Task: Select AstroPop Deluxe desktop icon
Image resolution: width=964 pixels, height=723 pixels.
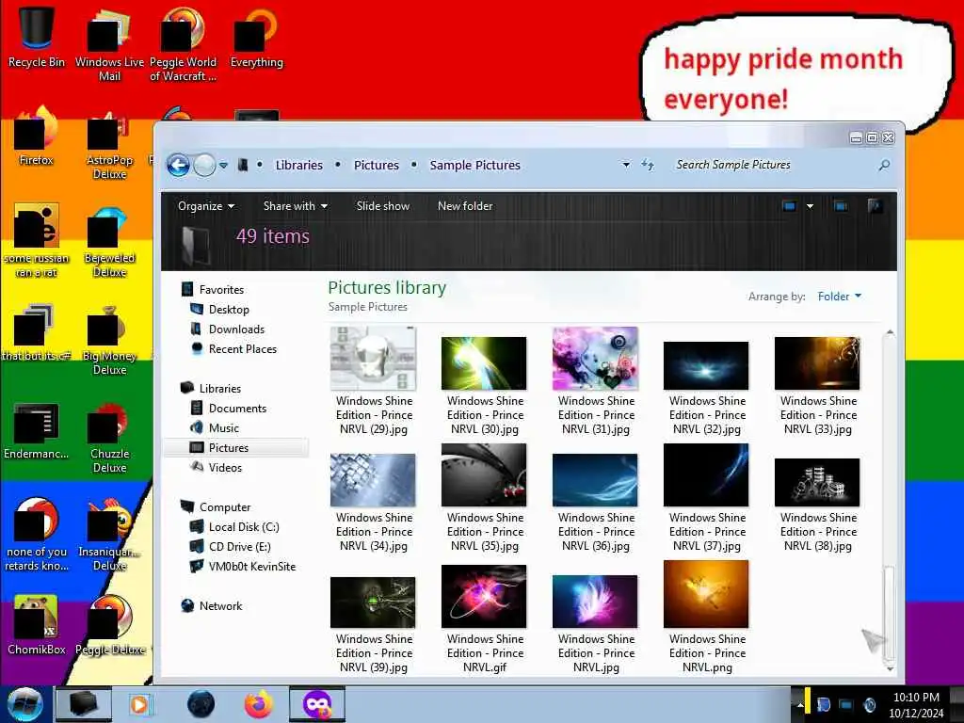Action: pos(109,143)
